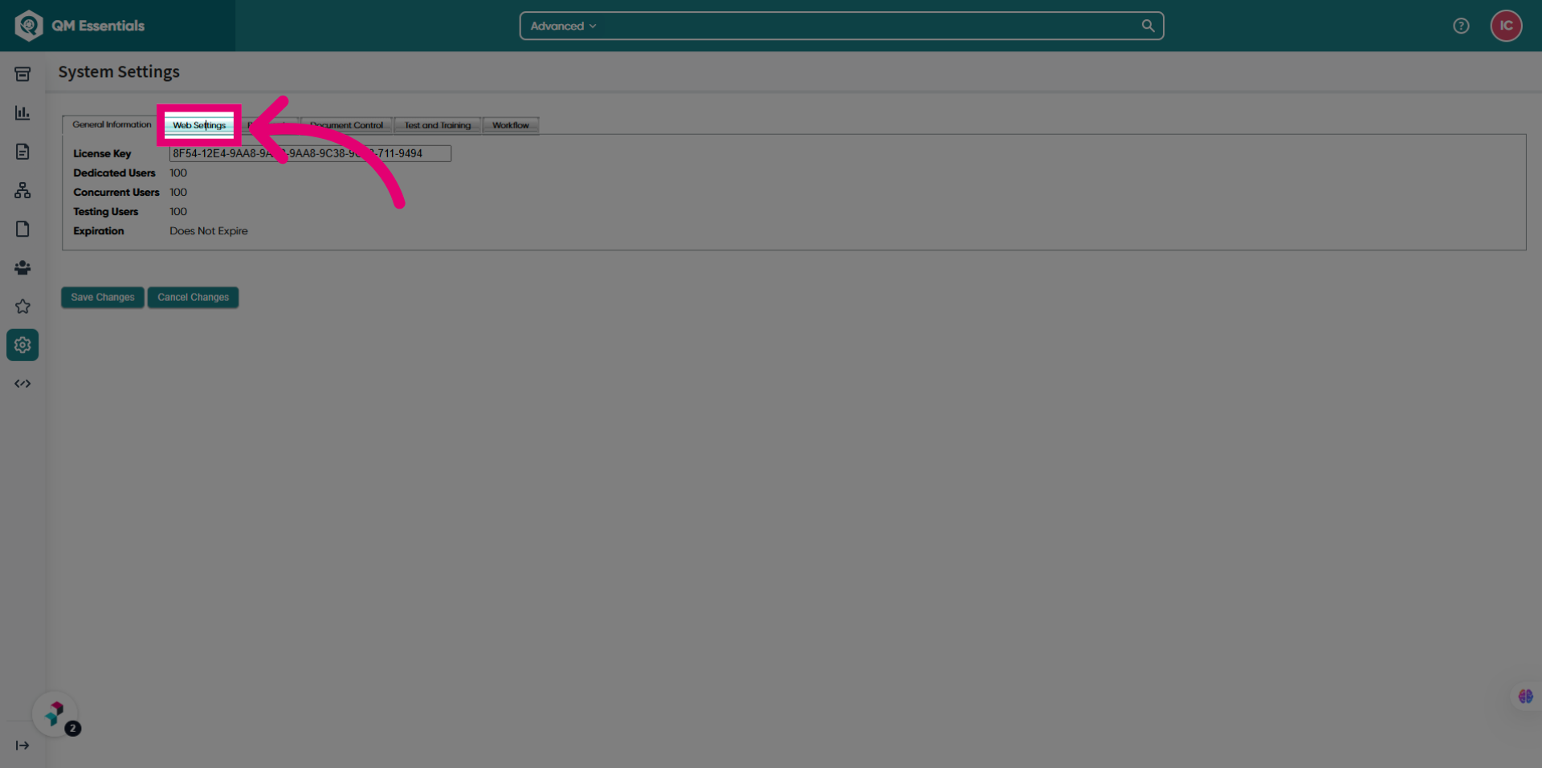Screen dimensions: 1542x768
Task: Click the Does Not Expire text
Action: click(x=209, y=231)
